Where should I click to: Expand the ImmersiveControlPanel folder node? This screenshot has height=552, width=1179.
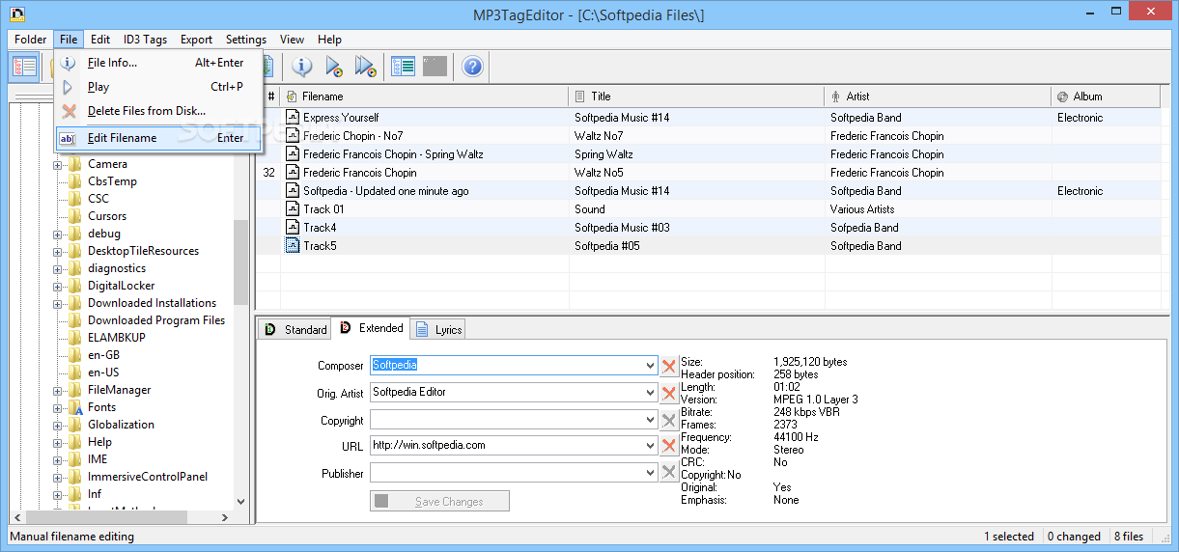[57, 477]
